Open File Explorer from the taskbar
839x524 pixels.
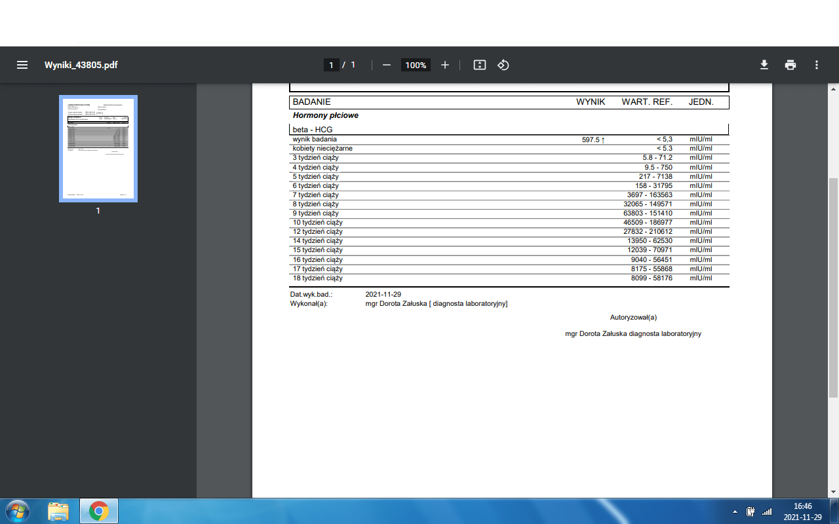tap(58, 511)
